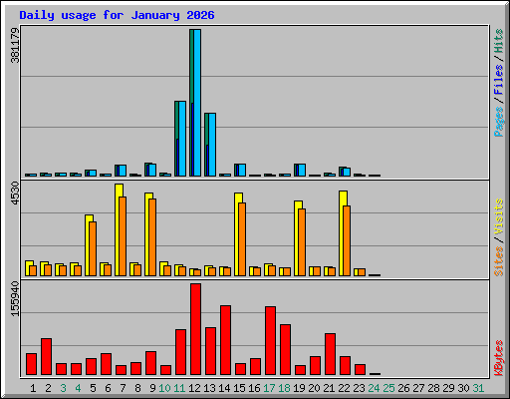Click the red KBytes bar for day 21
The width and height of the screenshot is (510, 399).
pyautogui.click(x=330, y=354)
